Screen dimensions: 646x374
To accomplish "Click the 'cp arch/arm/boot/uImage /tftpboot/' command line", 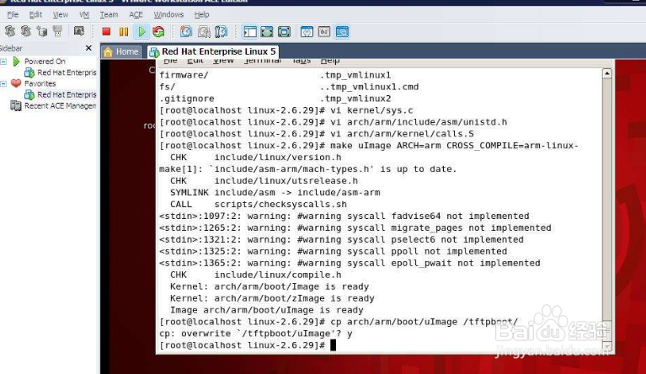I will tap(339, 322).
